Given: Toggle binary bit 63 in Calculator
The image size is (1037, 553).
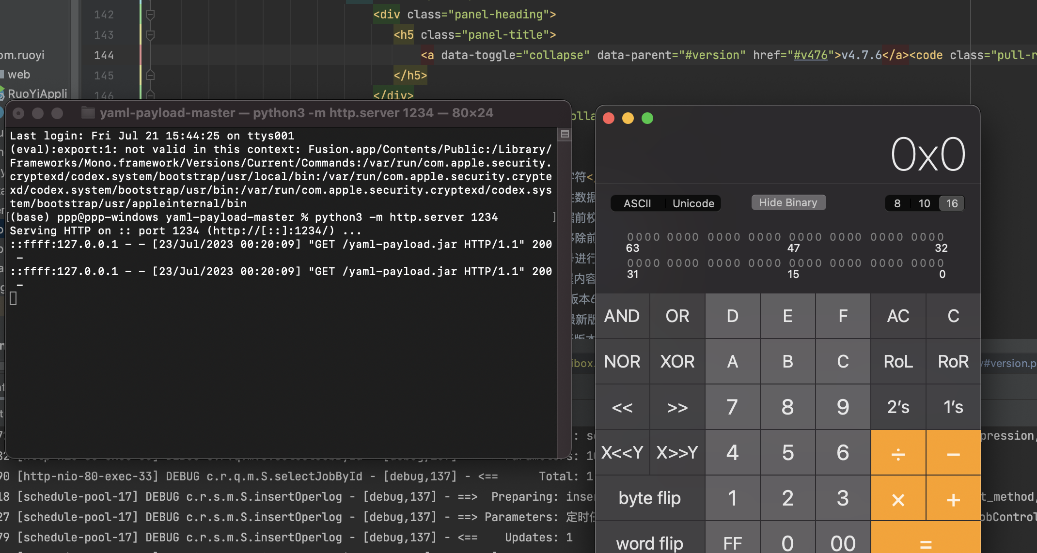Looking at the screenshot, I should click(x=630, y=237).
